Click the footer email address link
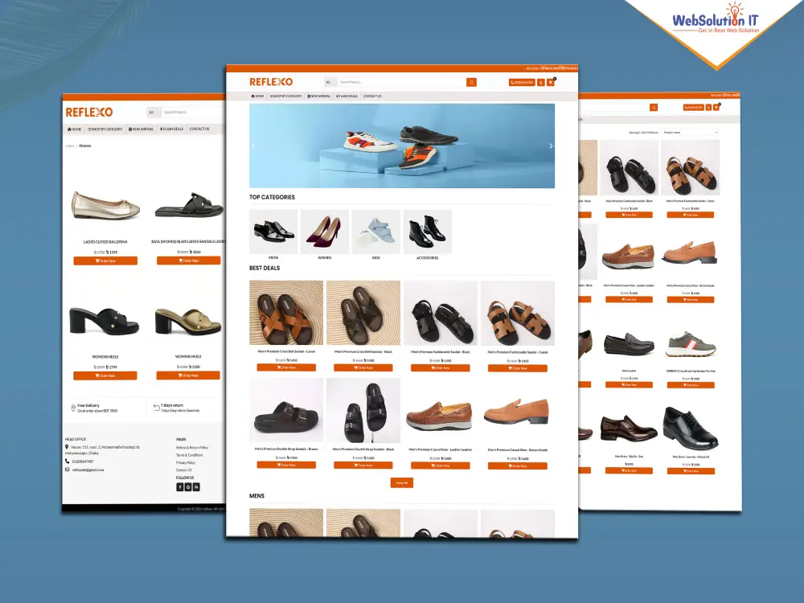Screen dimensions: 804x603 (88, 470)
